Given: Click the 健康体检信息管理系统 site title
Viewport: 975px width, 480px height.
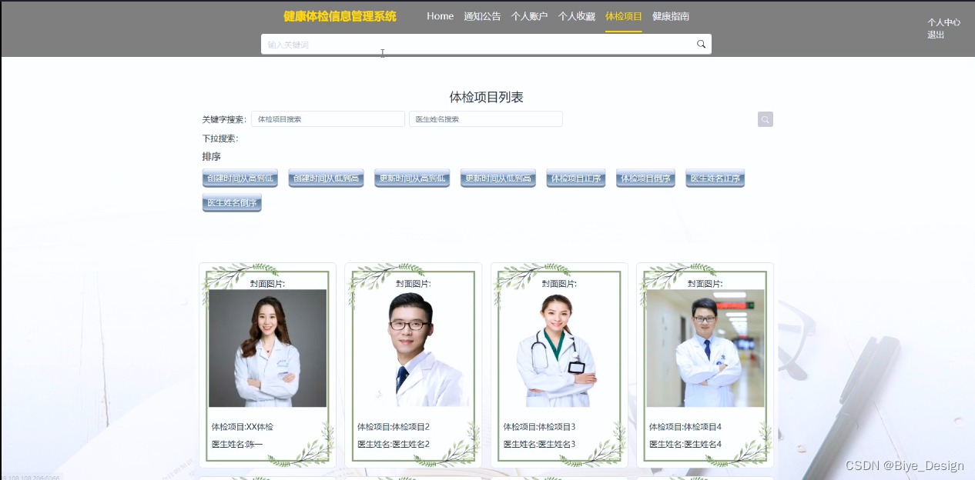Looking at the screenshot, I should (x=340, y=16).
